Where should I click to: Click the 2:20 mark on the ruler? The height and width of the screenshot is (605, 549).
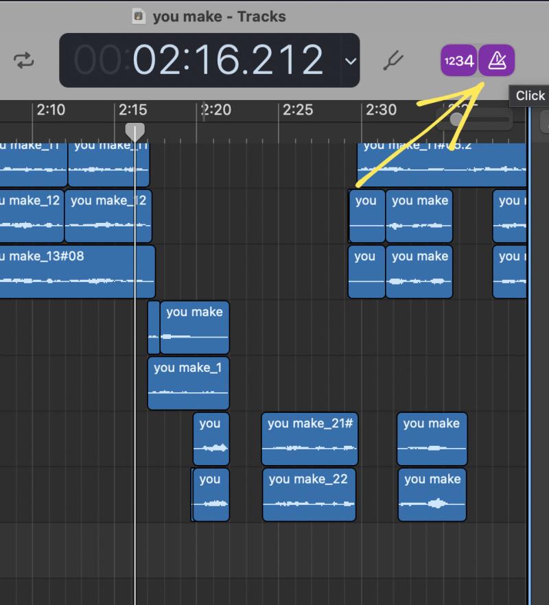(x=215, y=110)
